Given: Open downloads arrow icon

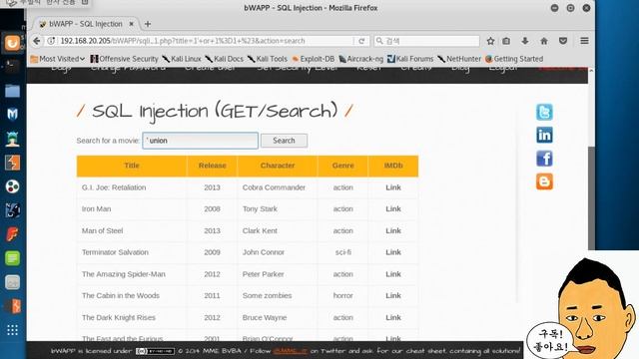Looking at the screenshot, I should [525, 41].
